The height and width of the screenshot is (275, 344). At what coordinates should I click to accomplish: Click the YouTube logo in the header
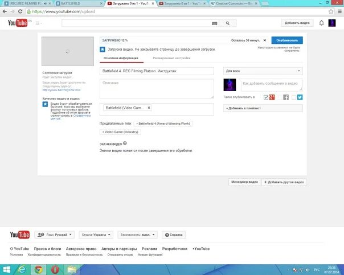[x=18, y=23]
